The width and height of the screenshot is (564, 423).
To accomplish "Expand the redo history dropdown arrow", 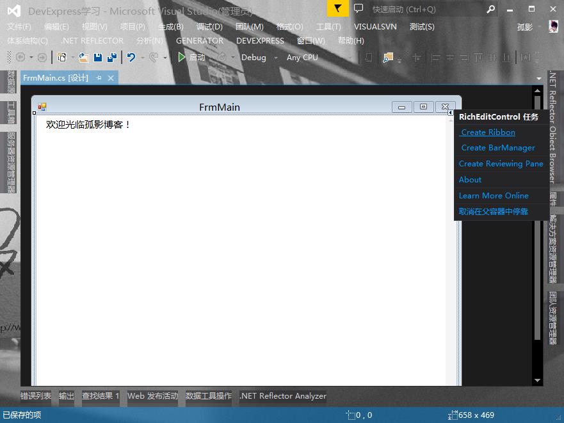I will click(x=165, y=58).
